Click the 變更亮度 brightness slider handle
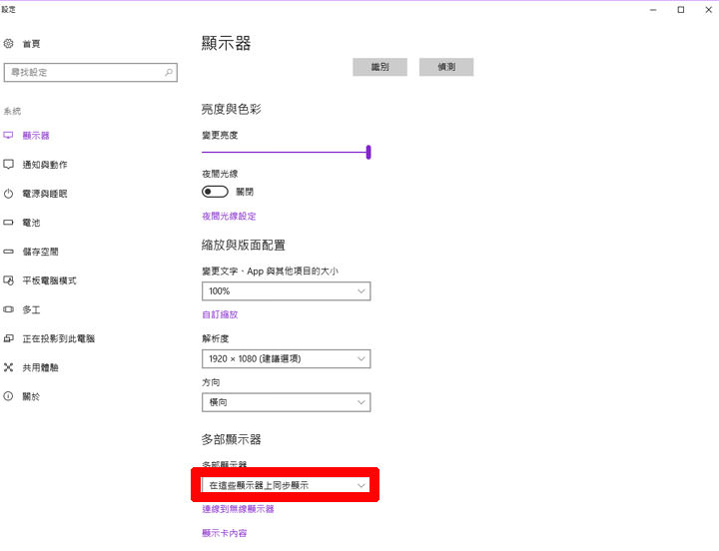Viewport: 719px width, 551px height. (368, 152)
